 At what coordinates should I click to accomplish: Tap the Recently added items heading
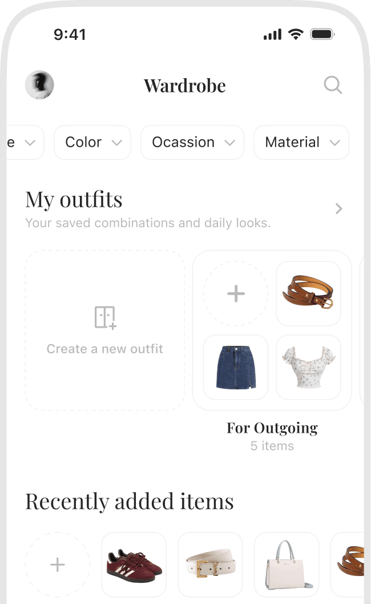click(x=129, y=501)
